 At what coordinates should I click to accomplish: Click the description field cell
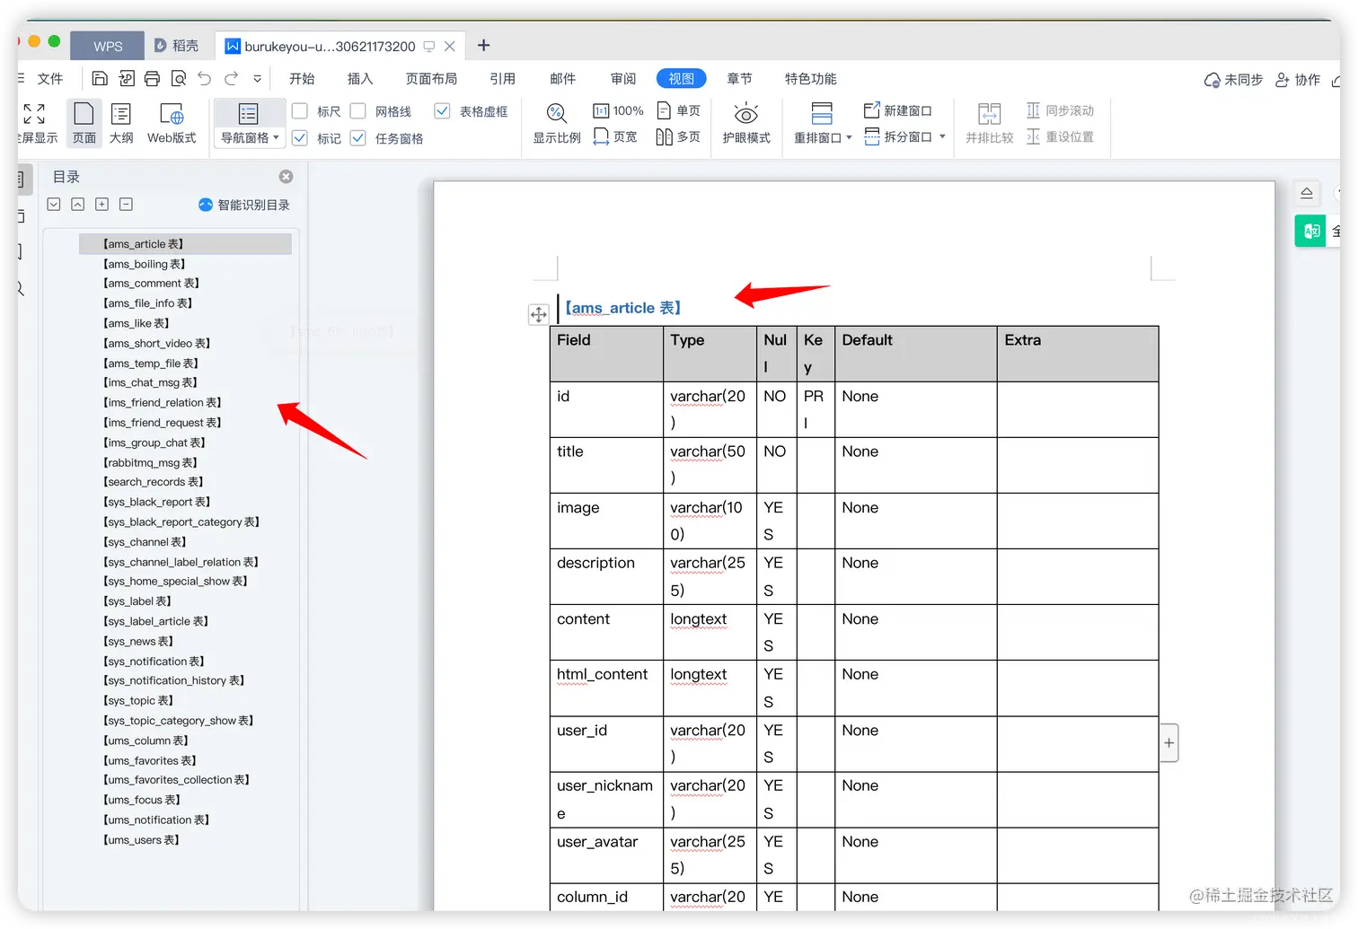[606, 576]
